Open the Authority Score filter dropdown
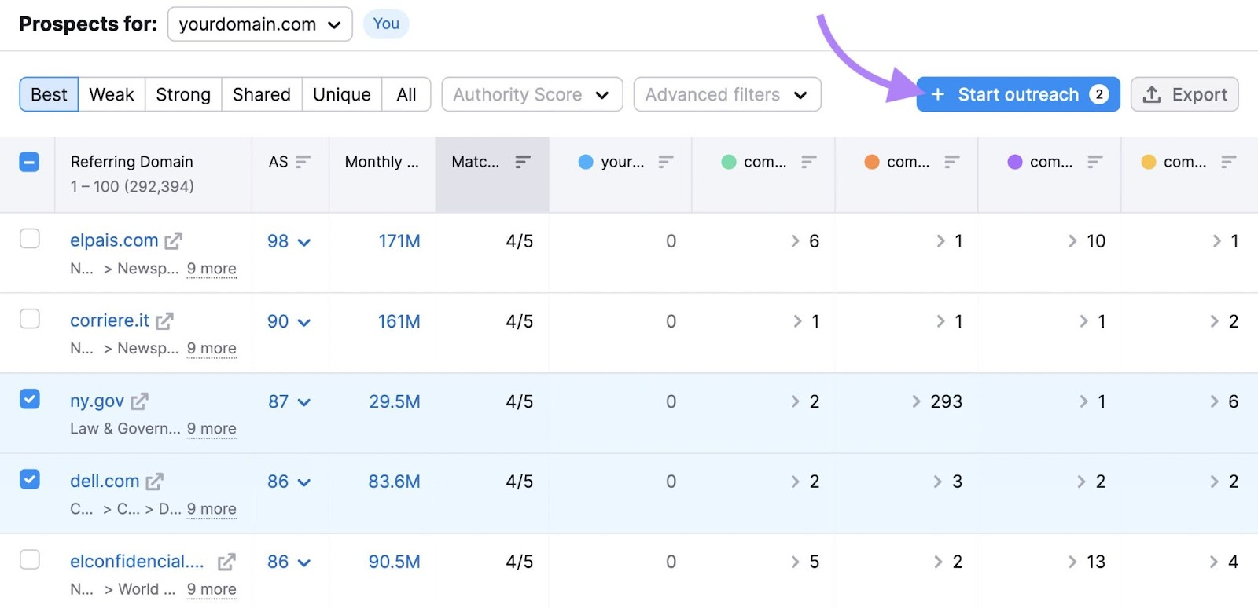Image resolution: width=1258 pixels, height=608 pixels. [532, 94]
